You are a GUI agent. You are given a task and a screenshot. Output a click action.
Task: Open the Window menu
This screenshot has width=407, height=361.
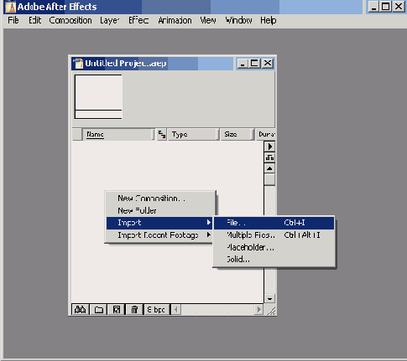[x=238, y=20]
